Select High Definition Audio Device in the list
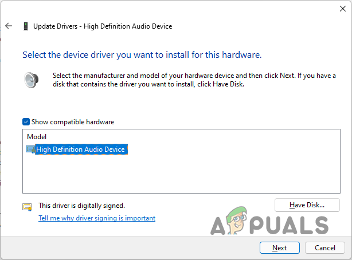352x260 pixels. (80, 149)
